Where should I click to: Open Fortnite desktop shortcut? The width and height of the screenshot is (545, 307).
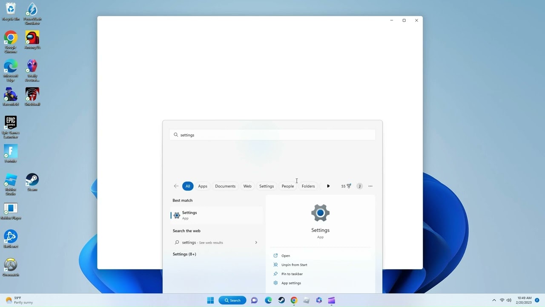(x=11, y=153)
